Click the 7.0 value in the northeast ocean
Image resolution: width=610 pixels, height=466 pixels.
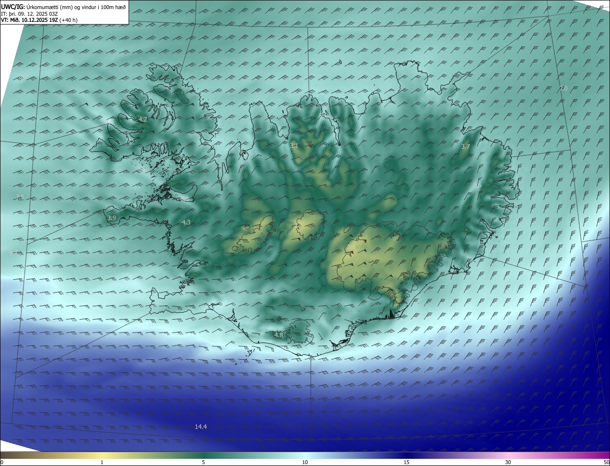[563, 89]
